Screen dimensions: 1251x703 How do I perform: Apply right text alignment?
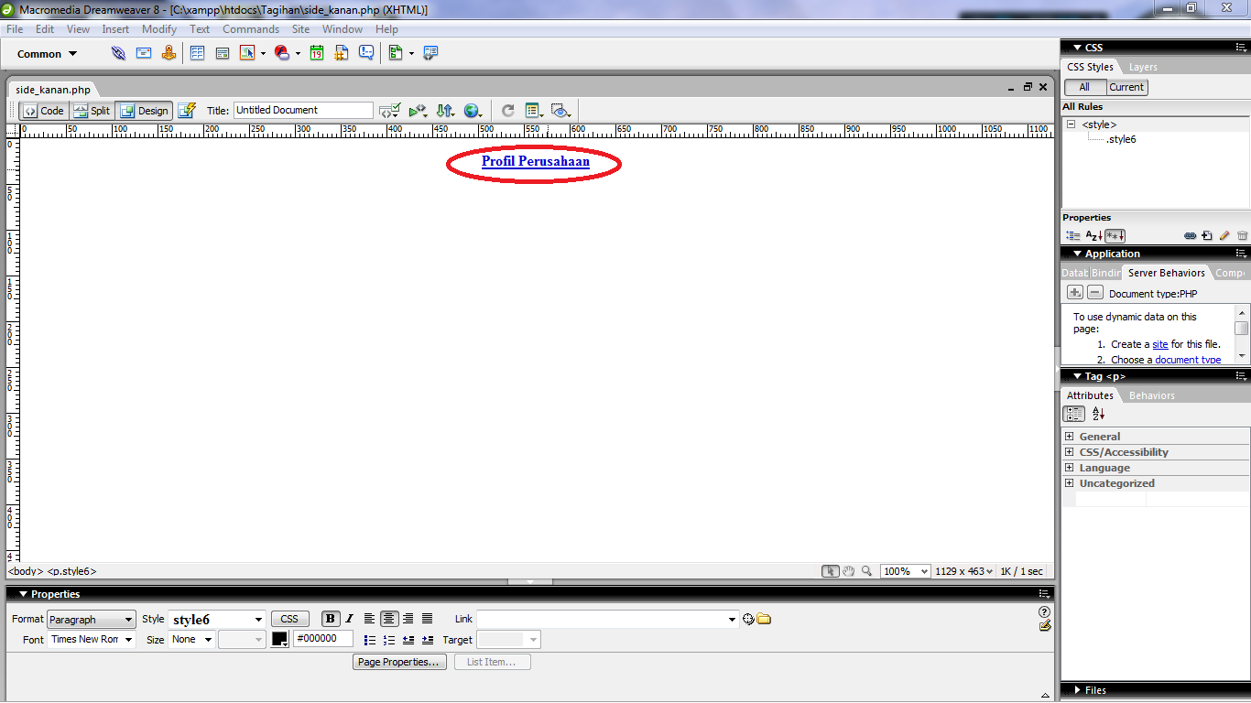tap(408, 619)
